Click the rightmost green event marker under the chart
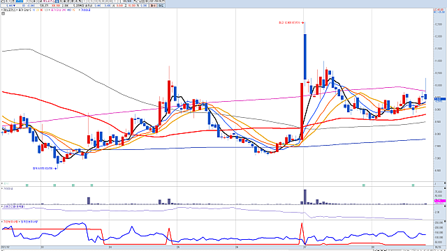The width and height of the screenshot is (447, 251). (413, 185)
